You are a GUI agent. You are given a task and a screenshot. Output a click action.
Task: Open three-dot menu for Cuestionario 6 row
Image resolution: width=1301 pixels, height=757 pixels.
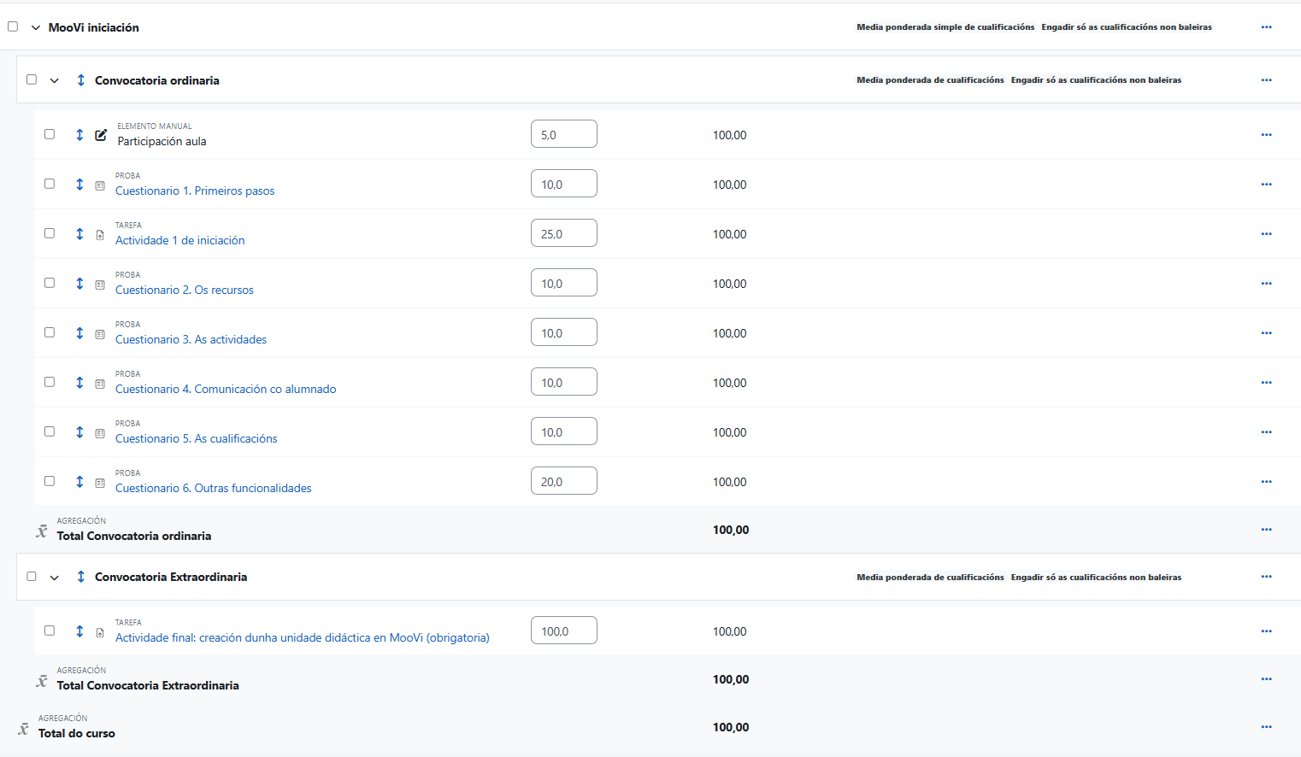[x=1266, y=482]
